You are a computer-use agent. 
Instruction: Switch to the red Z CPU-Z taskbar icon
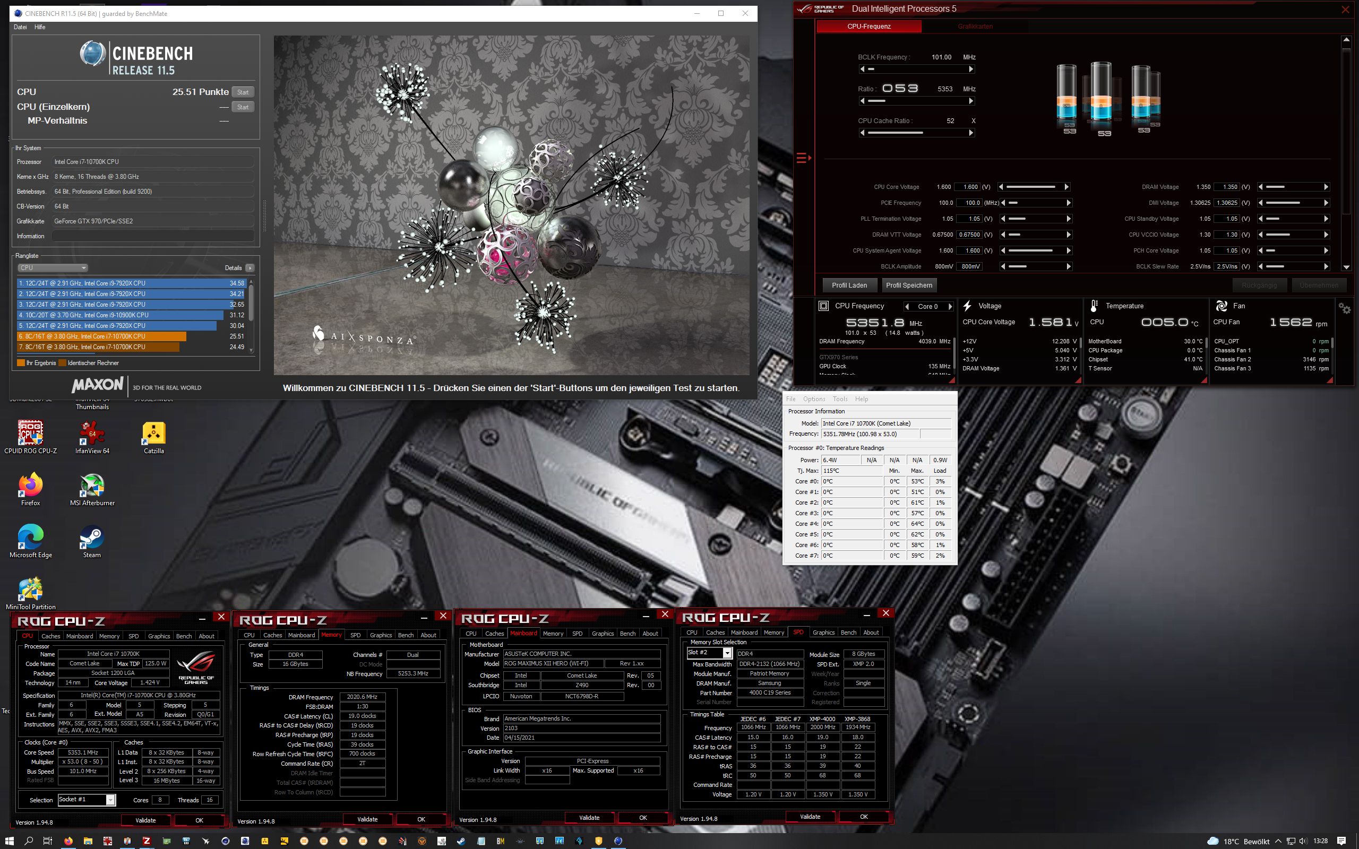click(147, 841)
